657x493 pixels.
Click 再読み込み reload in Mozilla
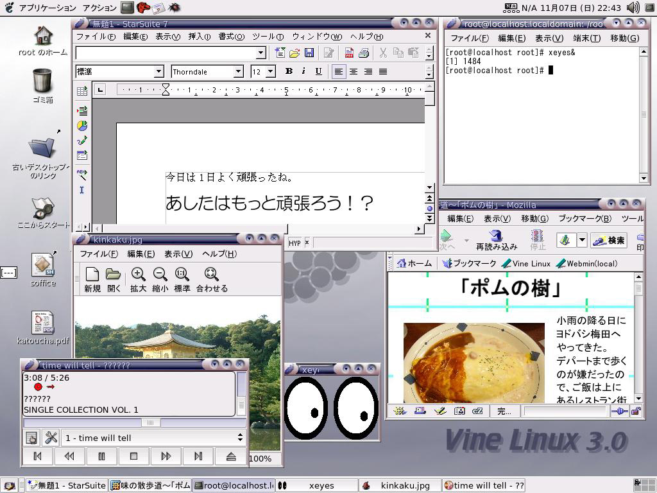coord(497,240)
